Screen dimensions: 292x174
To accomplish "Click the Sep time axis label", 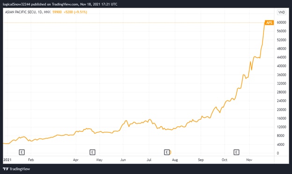I will [x=201, y=159].
